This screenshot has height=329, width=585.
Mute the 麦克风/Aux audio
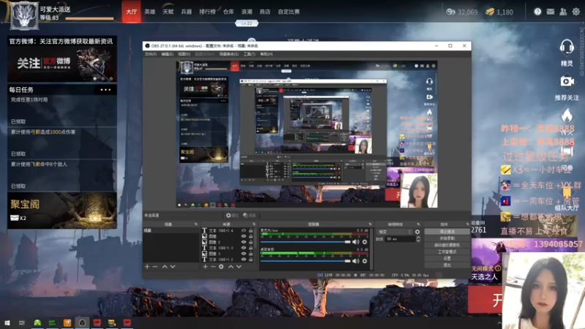click(x=355, y=242)
